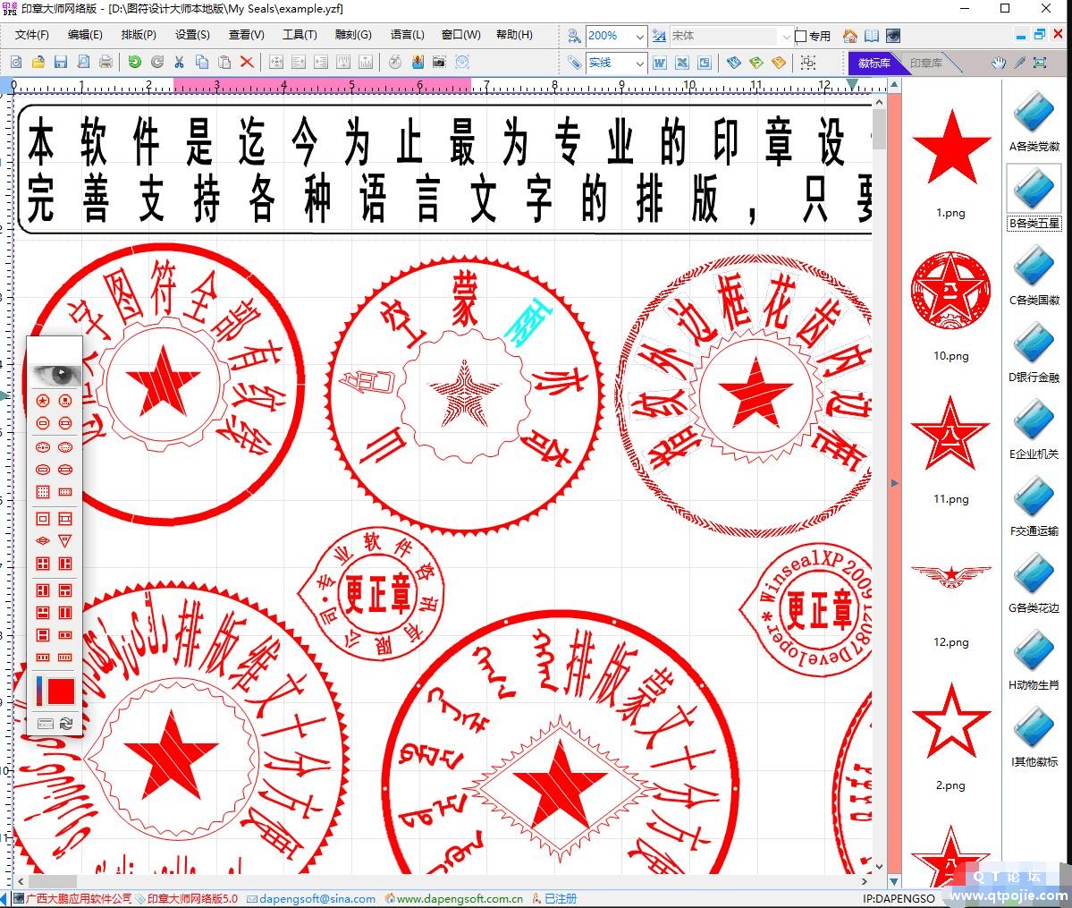Paste using the clipboard icon

(x=224, y=63)
